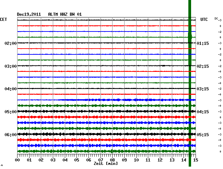Image resolution: width=223 pixels, height=169 pixels.
Task: Click minute tick label 11 on time axis
Action: 148,160
